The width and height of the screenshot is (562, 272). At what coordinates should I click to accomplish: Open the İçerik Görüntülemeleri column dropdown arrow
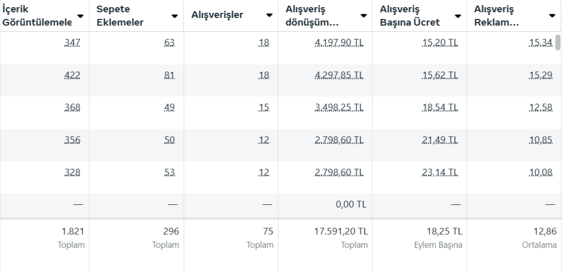point(80,15)
